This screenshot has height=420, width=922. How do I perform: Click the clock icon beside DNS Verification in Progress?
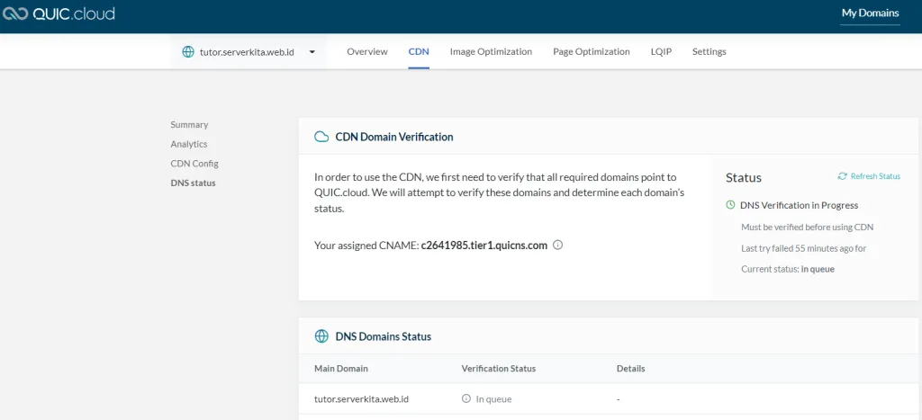coord(730,205)
